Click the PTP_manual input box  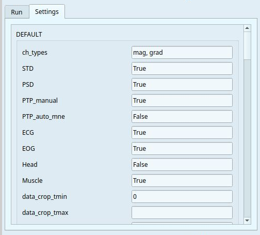point(182,100)
